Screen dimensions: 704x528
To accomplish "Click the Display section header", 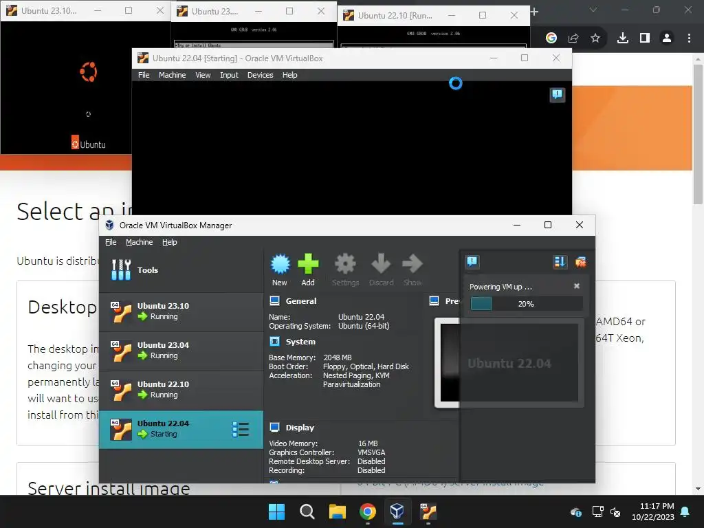I will click(x=300, y=428).
